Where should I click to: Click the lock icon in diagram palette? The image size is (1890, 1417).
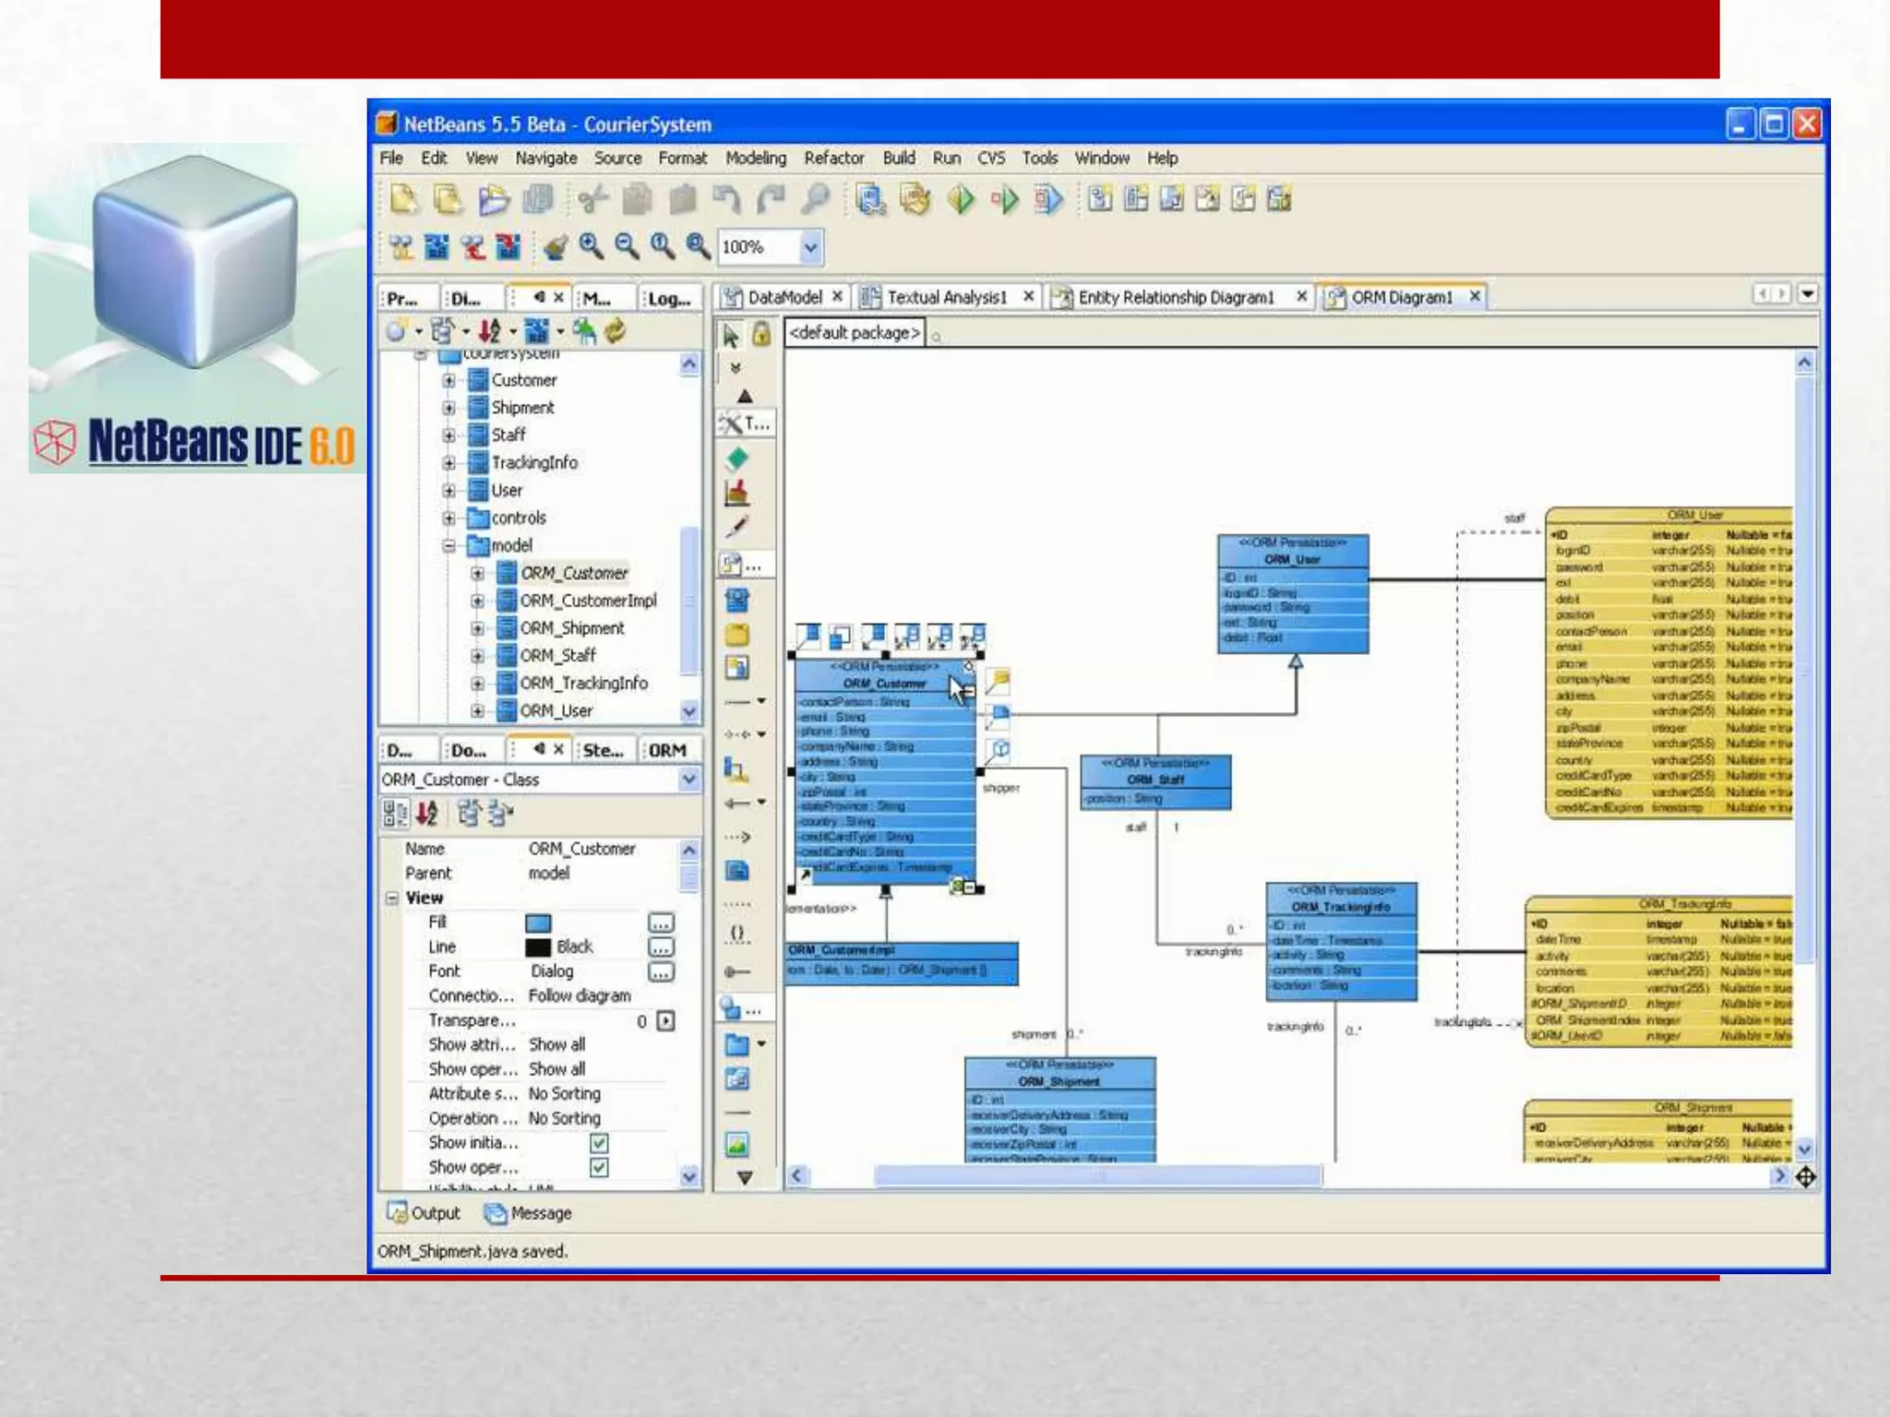(x=761, y=334)
